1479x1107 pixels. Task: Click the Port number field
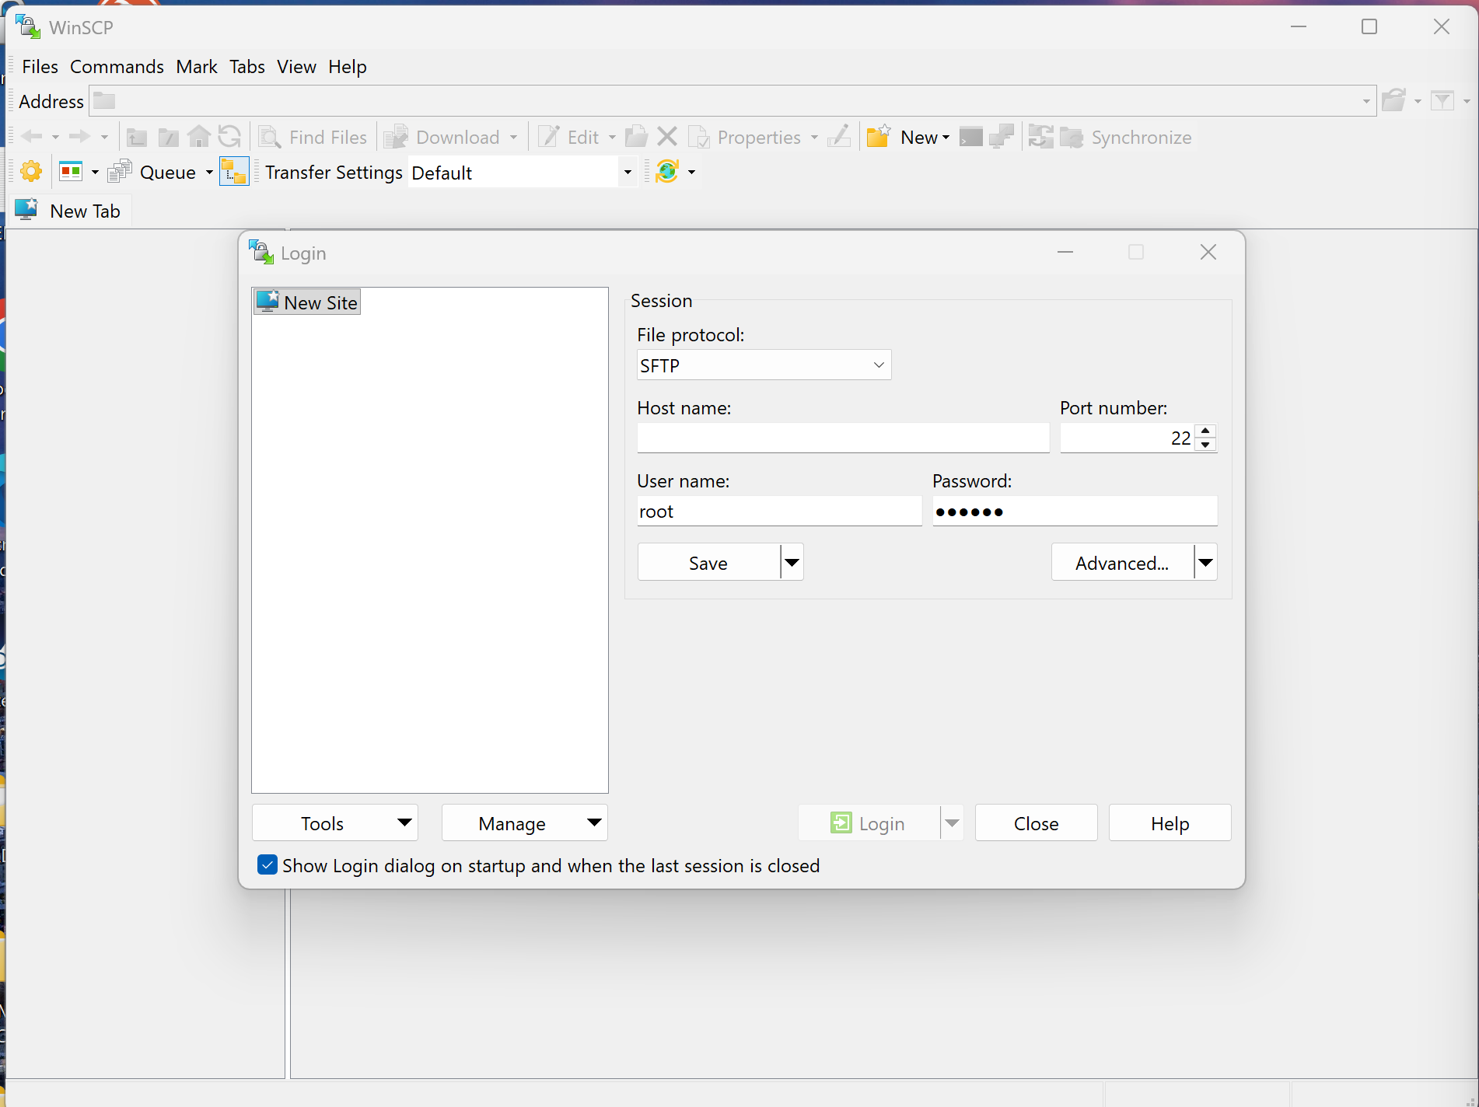(x=1128, y=438)
